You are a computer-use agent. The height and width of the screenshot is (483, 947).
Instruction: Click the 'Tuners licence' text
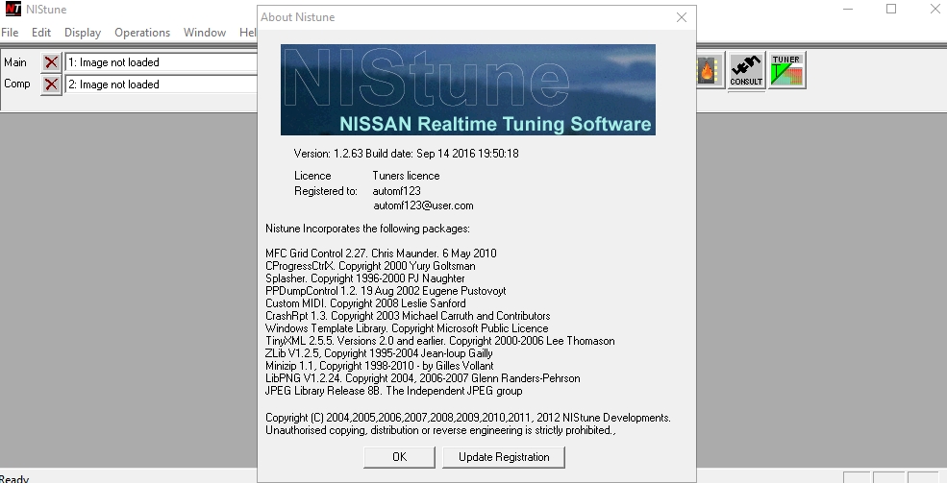coord(406,176)
